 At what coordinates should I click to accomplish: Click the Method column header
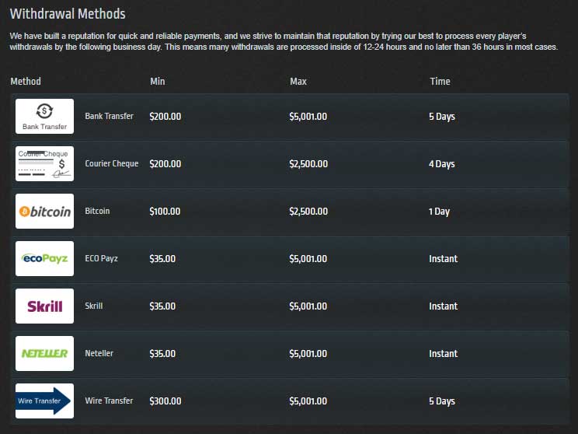pos(26,81)
